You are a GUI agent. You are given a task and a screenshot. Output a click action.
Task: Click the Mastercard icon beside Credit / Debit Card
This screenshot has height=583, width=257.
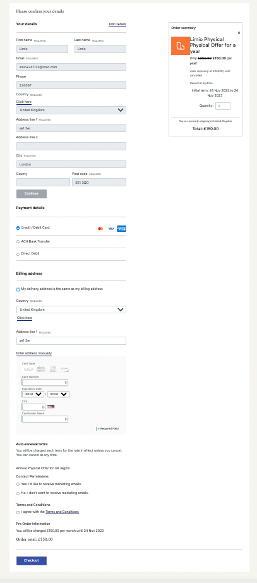coord(100,229)
